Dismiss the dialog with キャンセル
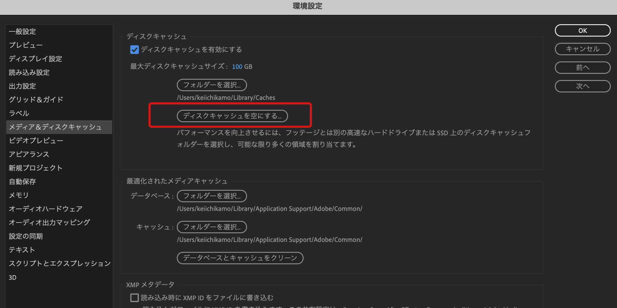Image resolution: width=617 pixels, height=308 pixels. (x=583, y=49)
